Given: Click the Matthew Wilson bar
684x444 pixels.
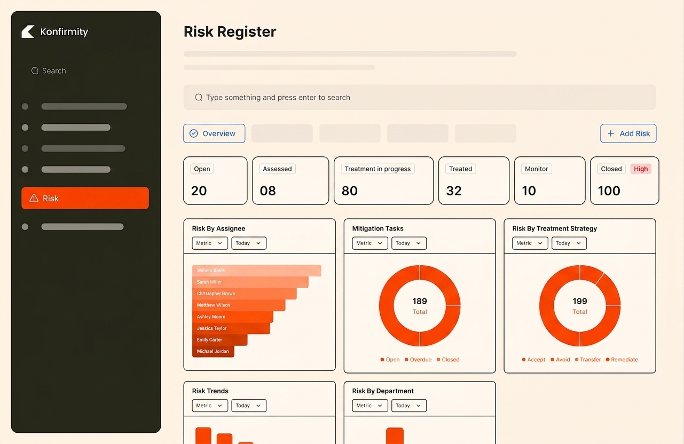Looking at the screenshot, I should click(x=239, y=305).
